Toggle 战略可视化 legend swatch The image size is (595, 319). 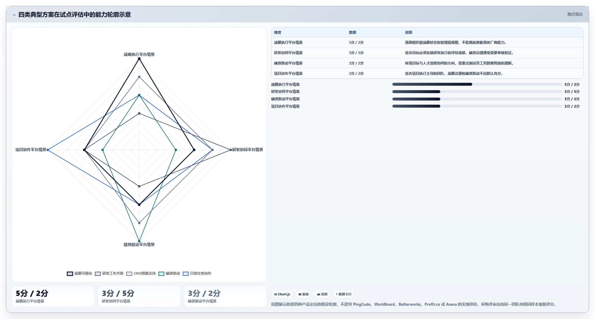70,274
